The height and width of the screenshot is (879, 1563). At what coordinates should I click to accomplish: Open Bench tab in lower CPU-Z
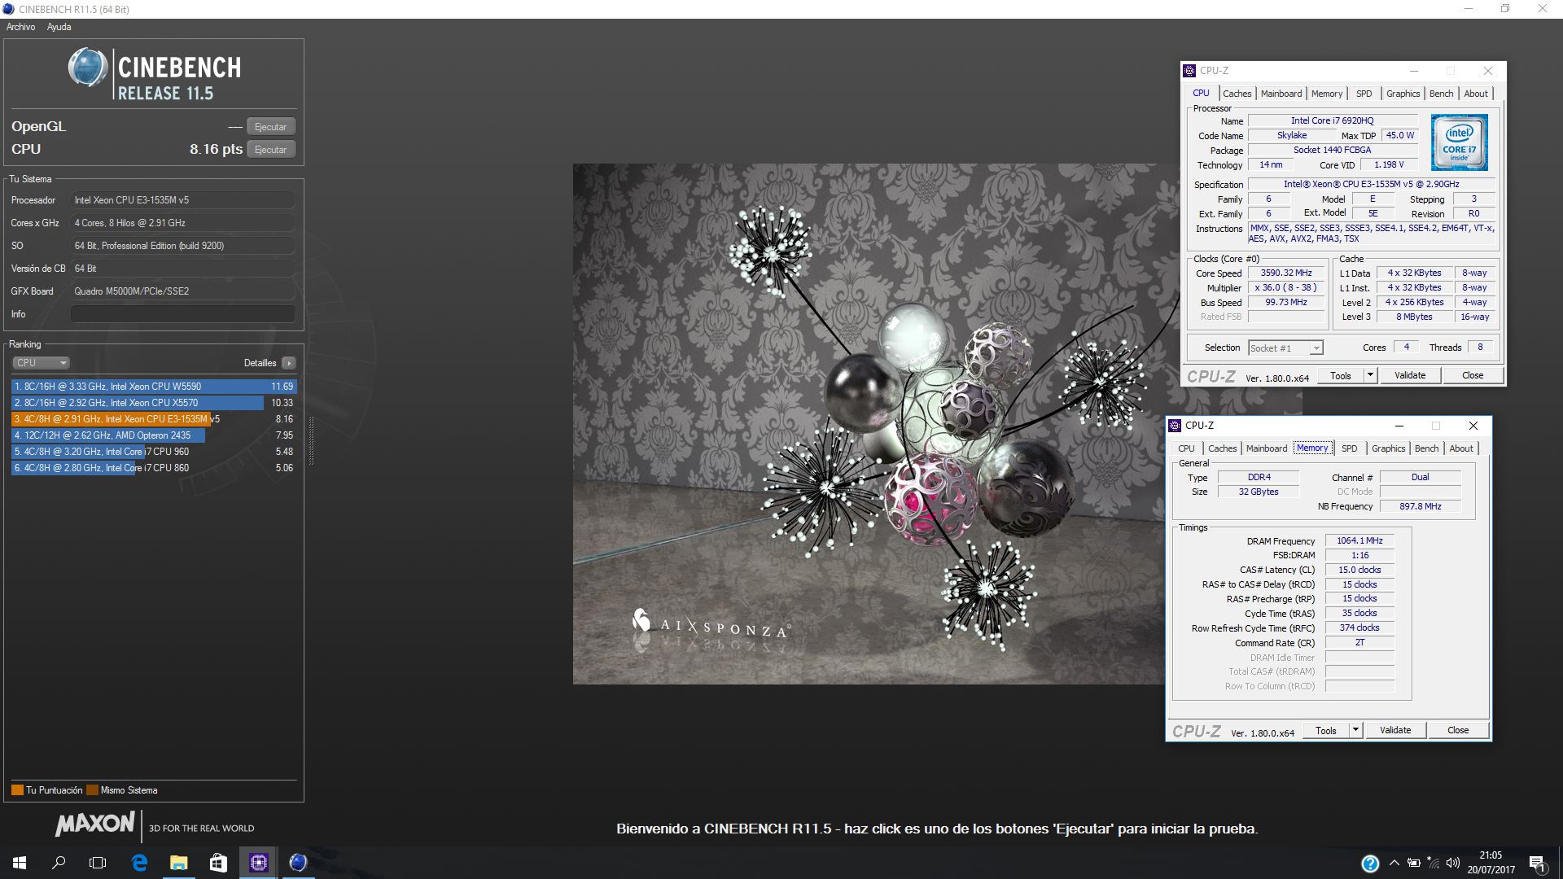click(1427, 448)
